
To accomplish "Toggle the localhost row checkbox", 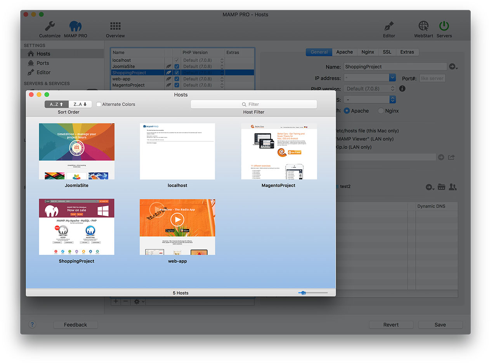I will point(177,60).
